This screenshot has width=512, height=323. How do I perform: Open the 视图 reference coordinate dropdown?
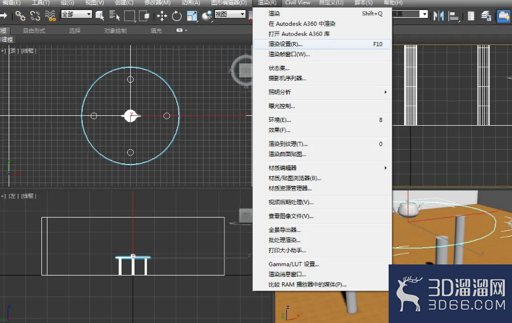pos(230,14)
